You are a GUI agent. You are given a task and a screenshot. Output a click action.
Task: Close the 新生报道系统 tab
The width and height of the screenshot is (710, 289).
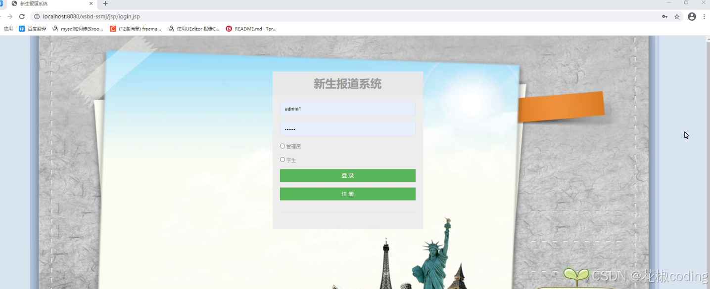[x=91, y=3]
